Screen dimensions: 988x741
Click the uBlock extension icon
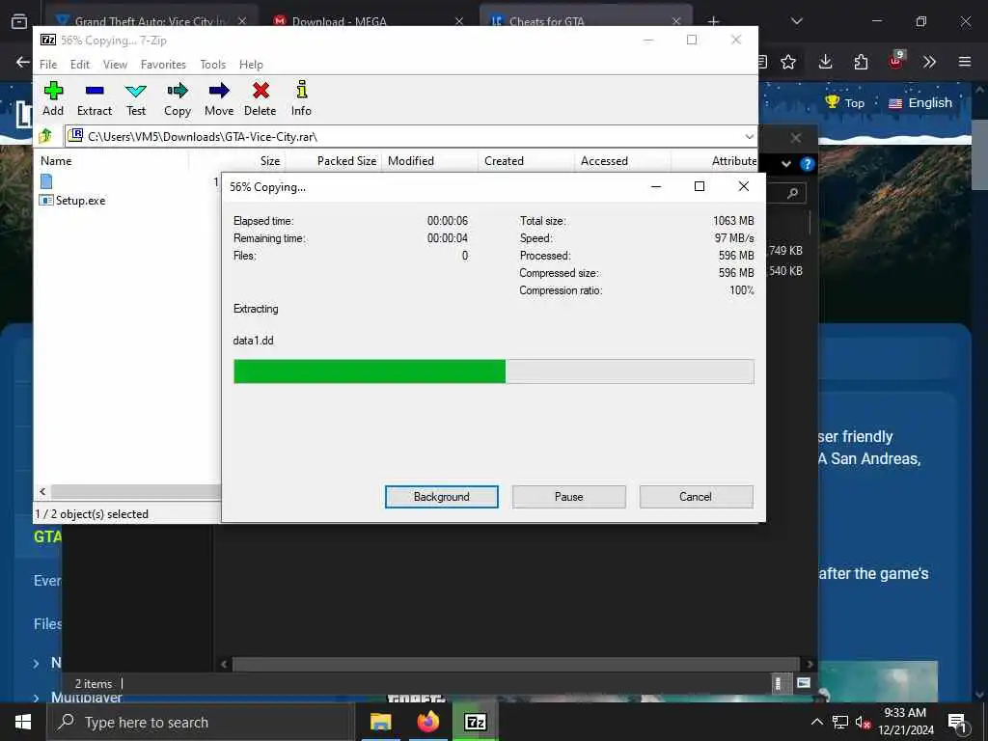[x=896, y=61]
